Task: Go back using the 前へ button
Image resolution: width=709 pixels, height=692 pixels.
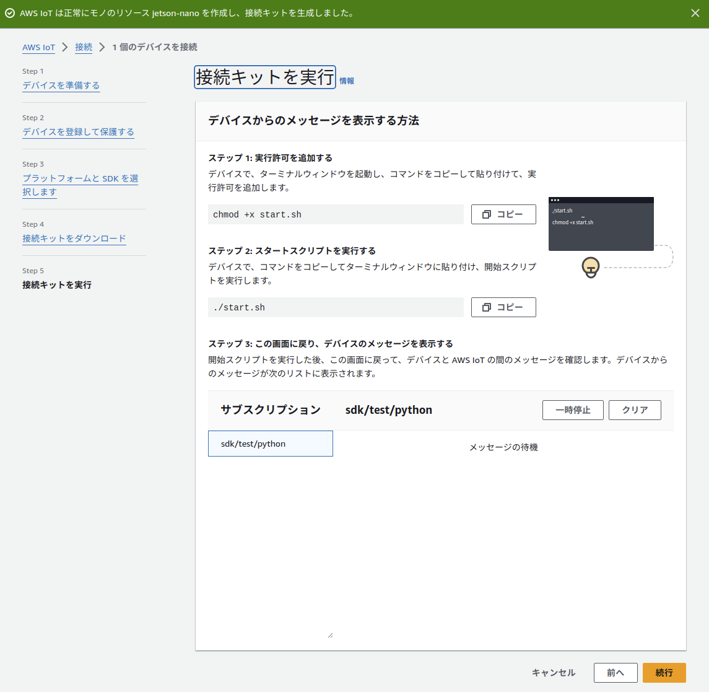Action: coord(615,672)
